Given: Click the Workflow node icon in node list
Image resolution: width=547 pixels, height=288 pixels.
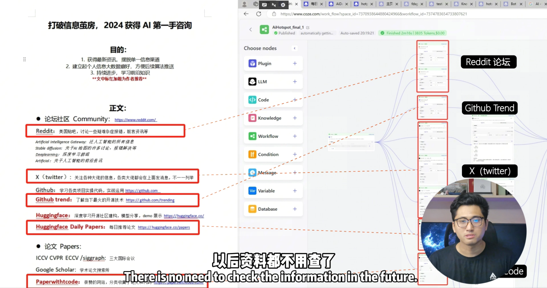Looking at the screenshot, I should click(x=252, y=136).
